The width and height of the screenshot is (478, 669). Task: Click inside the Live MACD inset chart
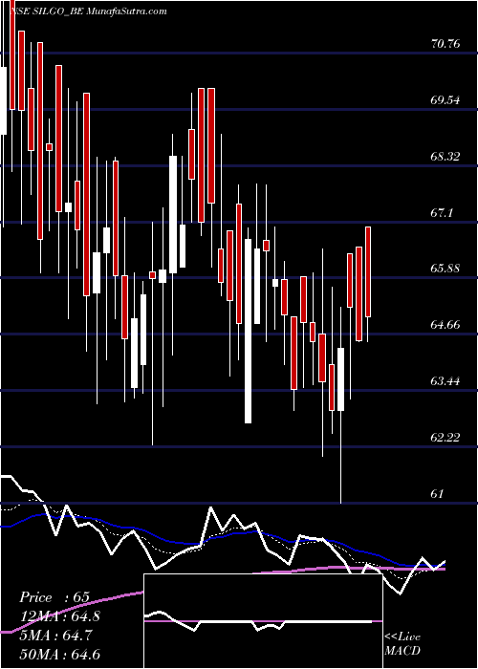point(263,621)
